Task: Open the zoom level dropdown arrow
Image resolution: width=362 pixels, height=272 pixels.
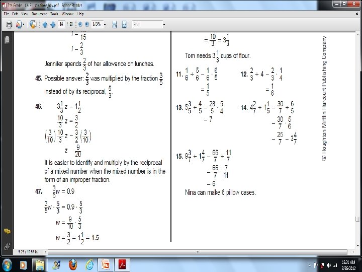Action: [x=105, y=24]
